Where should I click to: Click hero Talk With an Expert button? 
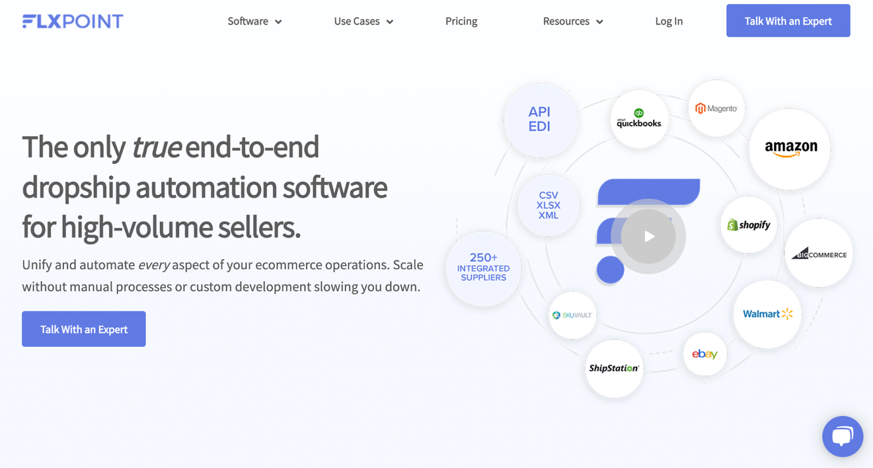tap(83, 329)
